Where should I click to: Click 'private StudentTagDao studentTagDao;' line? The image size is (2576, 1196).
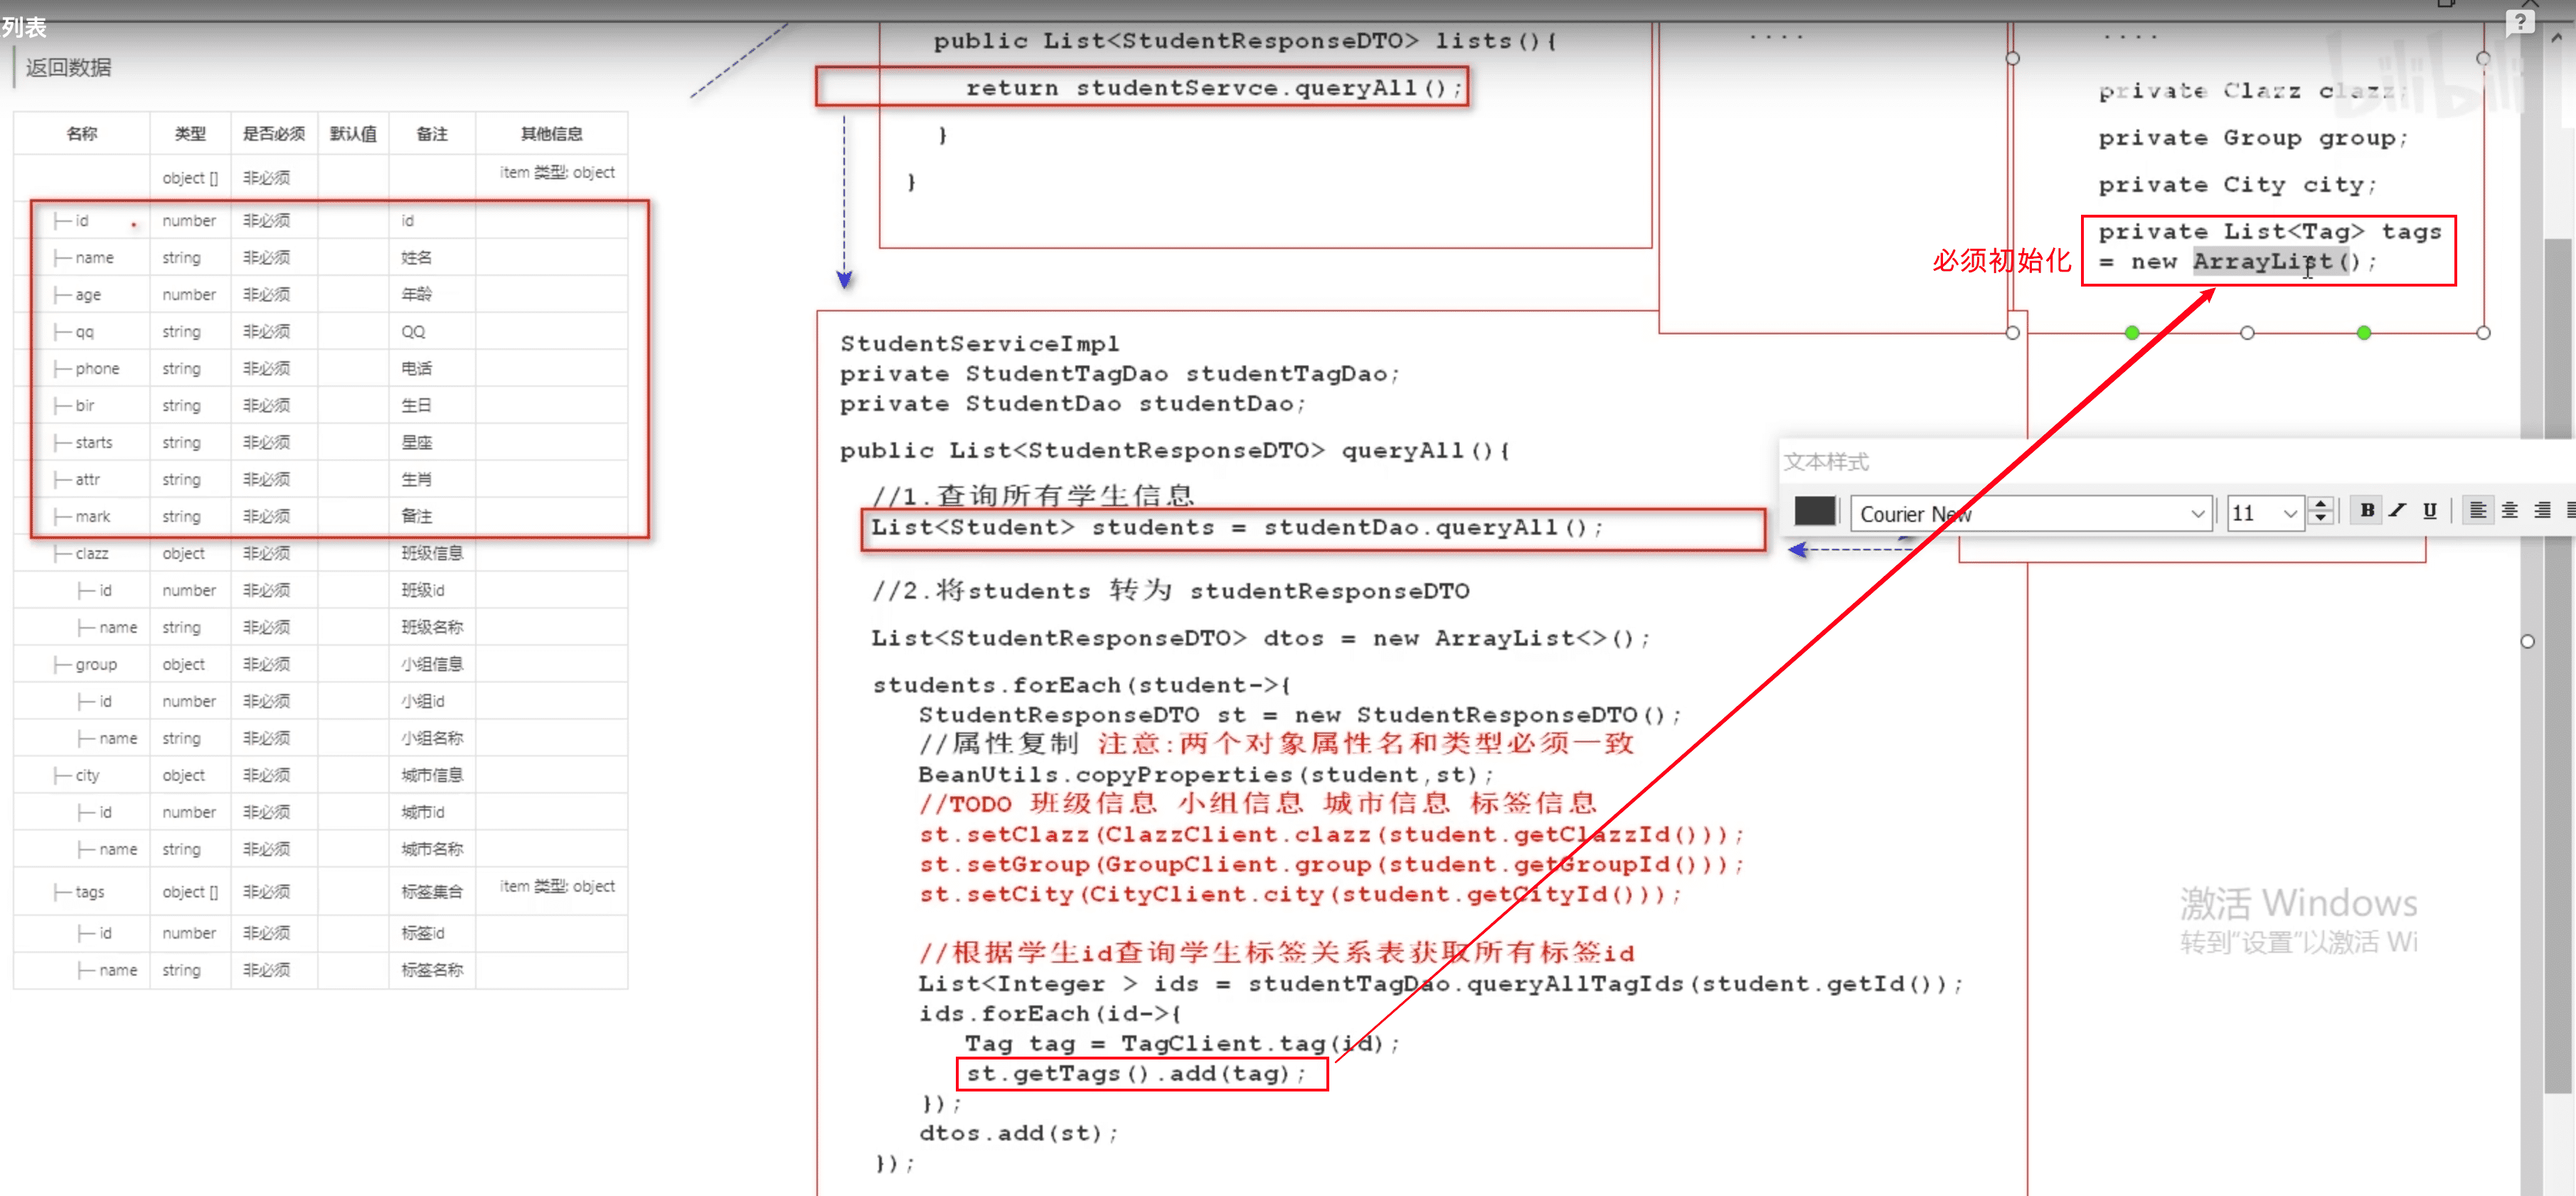click(1119, 374)
